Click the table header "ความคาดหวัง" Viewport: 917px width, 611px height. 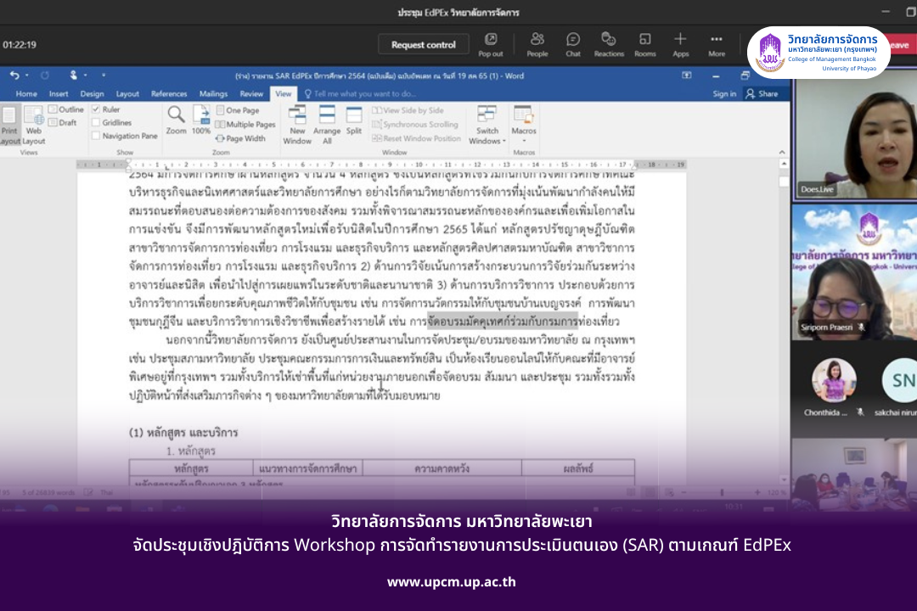point(442,468)
